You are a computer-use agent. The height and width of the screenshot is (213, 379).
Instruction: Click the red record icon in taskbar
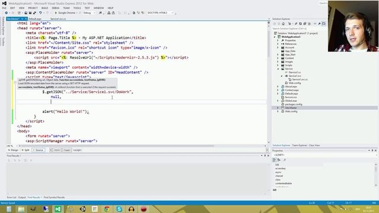click(144, 209)
